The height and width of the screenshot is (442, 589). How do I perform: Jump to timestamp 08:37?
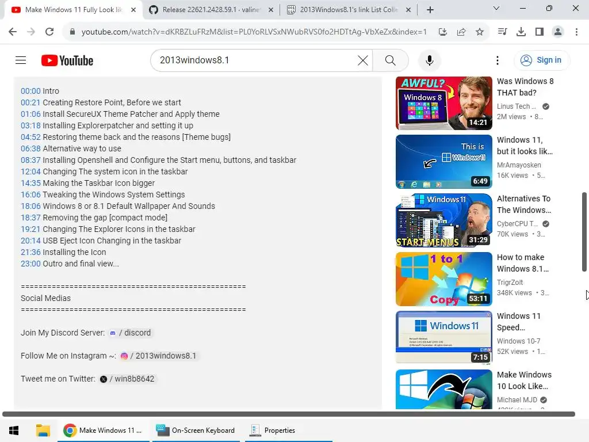[30, 160]
